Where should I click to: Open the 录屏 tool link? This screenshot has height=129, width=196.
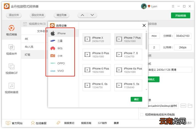coord(116,123)
